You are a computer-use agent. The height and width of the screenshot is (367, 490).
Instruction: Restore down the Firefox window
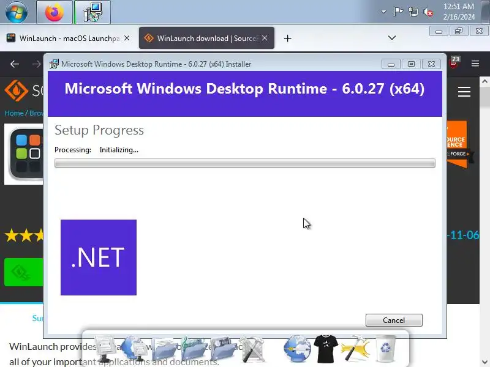click(x=459, y=31)
